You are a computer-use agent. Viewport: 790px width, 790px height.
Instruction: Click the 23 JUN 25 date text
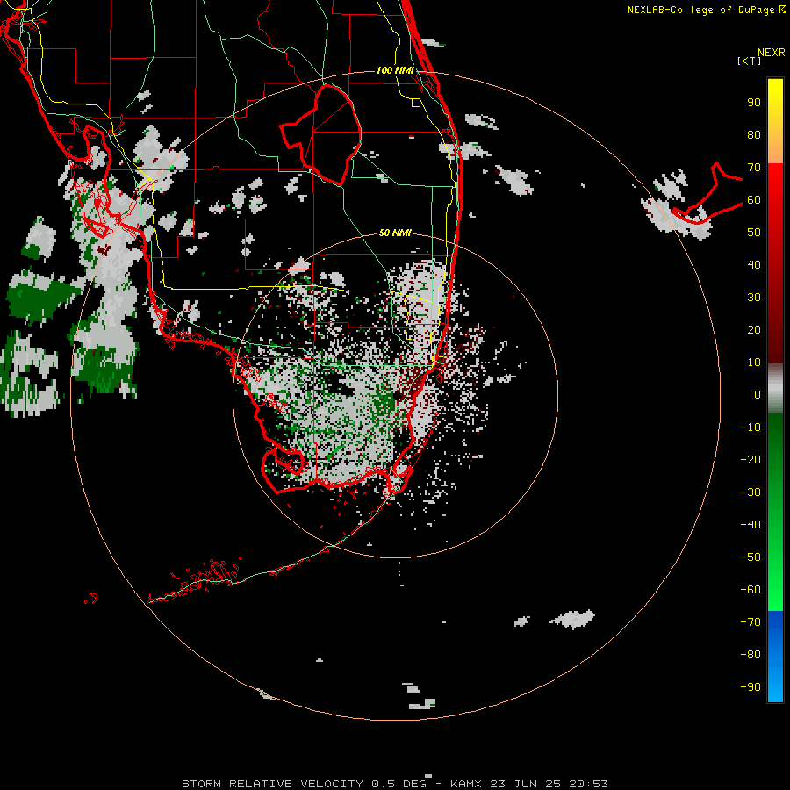(527, 784)
